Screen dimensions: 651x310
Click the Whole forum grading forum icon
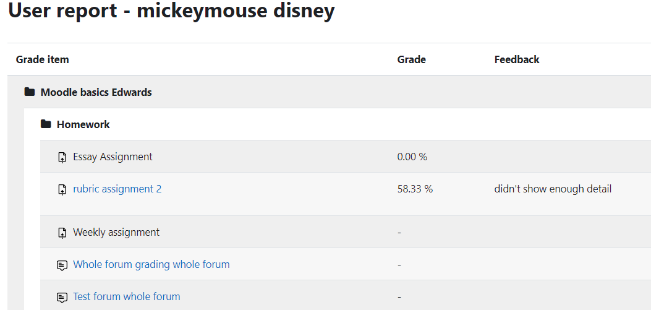[62, 265]
